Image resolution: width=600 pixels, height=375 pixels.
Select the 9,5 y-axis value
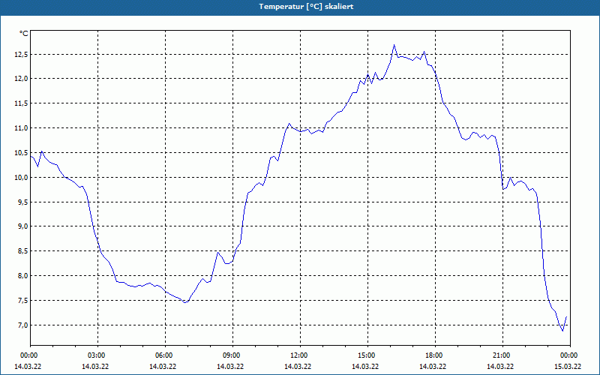tap(22, 202)
